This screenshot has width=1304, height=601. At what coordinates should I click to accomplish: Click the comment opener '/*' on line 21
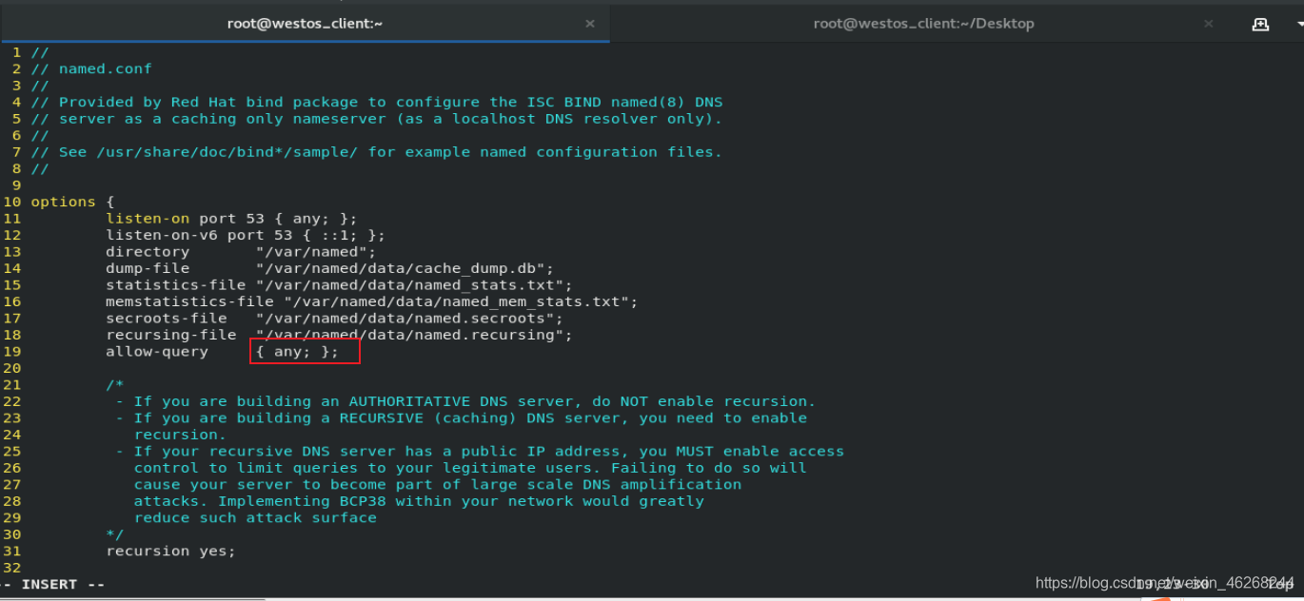(x=115, y=384)
